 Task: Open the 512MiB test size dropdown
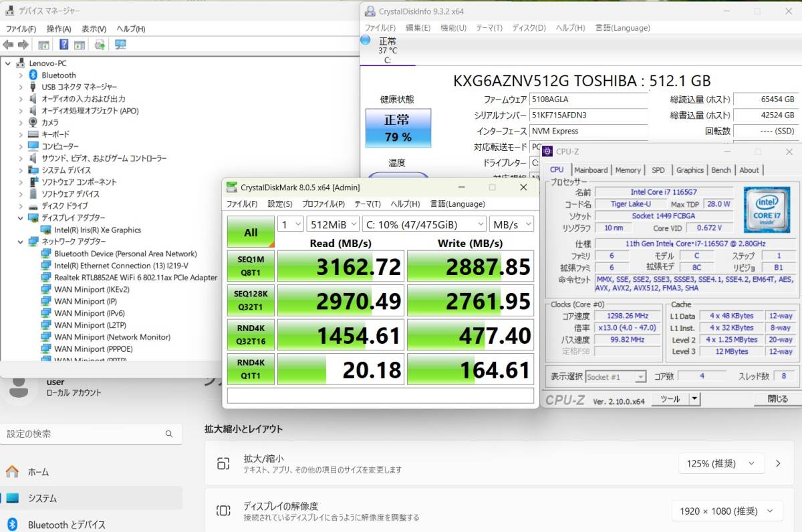(333, 224)
